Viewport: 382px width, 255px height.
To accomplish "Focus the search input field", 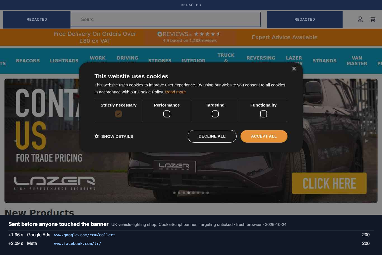I will 166,19.
